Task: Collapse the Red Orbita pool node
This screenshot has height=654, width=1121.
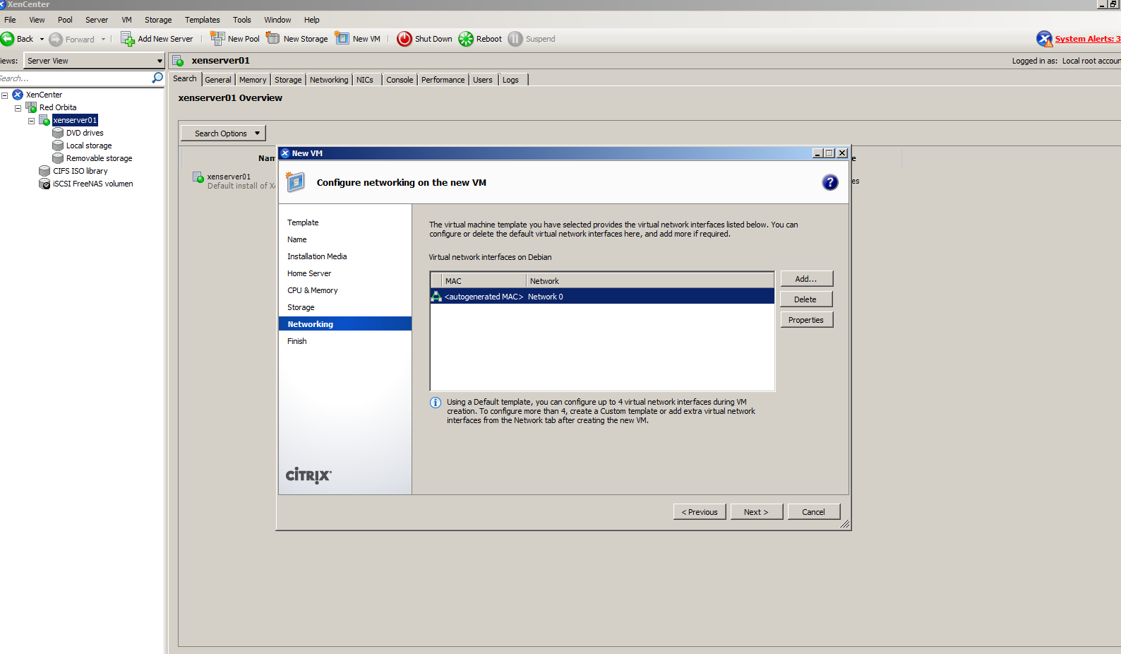Action: click(18, 108)
